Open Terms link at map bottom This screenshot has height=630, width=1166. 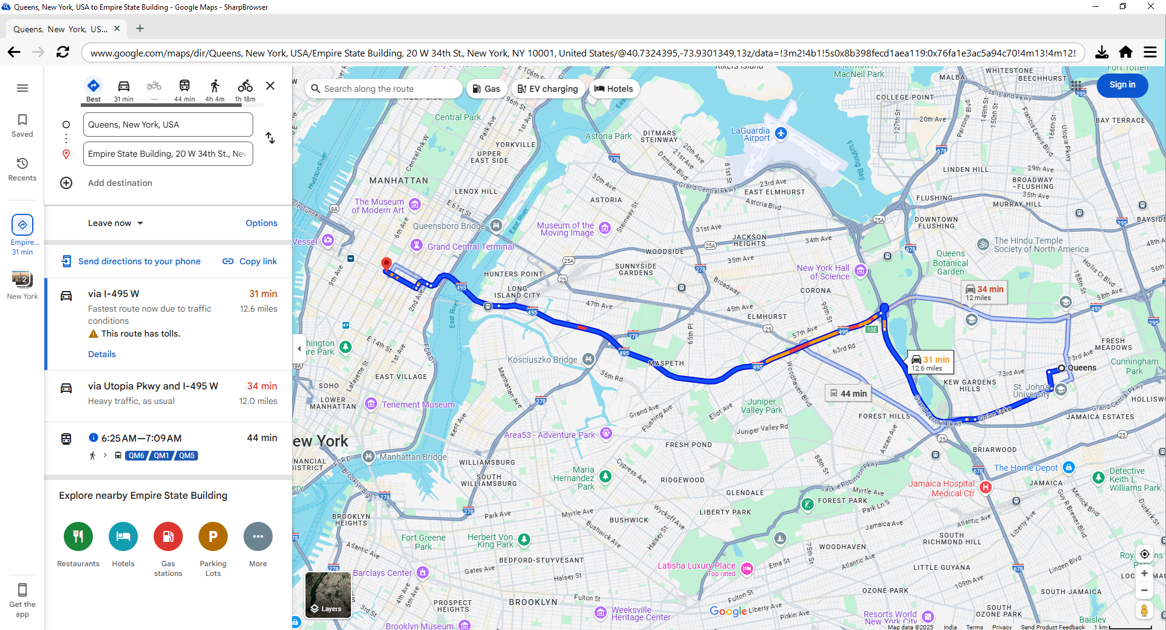[974, 627]
